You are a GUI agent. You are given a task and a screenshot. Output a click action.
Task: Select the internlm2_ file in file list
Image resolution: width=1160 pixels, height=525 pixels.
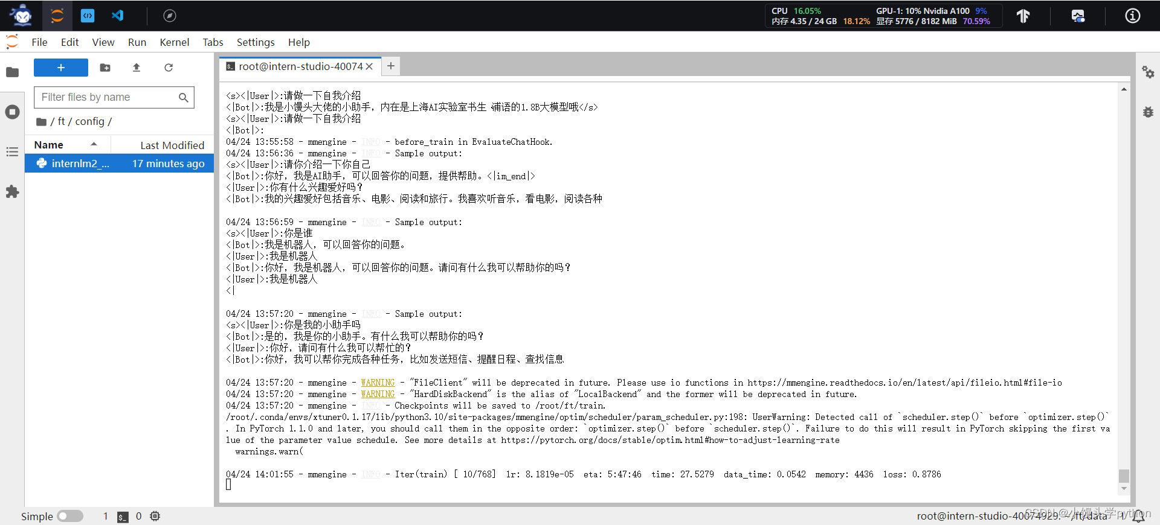[x=120, y=164]
